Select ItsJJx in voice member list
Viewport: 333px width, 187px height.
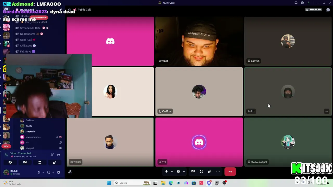[x=41, y=126]
